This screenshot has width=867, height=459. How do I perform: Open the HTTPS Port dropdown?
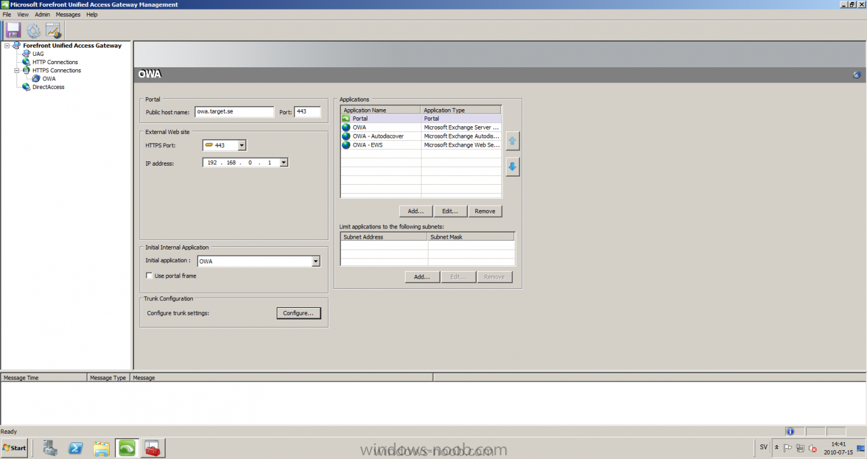pyautogui.click(x=241, y=145)
